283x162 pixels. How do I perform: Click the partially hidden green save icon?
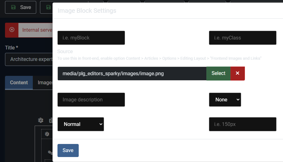(x=48, y=7)
